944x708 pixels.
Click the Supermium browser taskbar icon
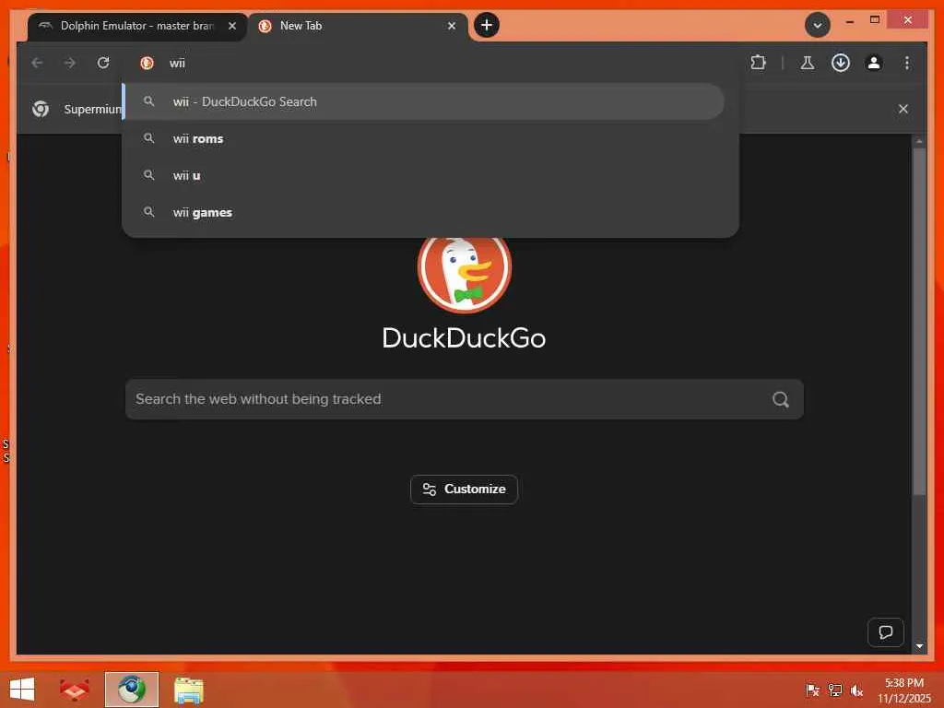[132, 690]
